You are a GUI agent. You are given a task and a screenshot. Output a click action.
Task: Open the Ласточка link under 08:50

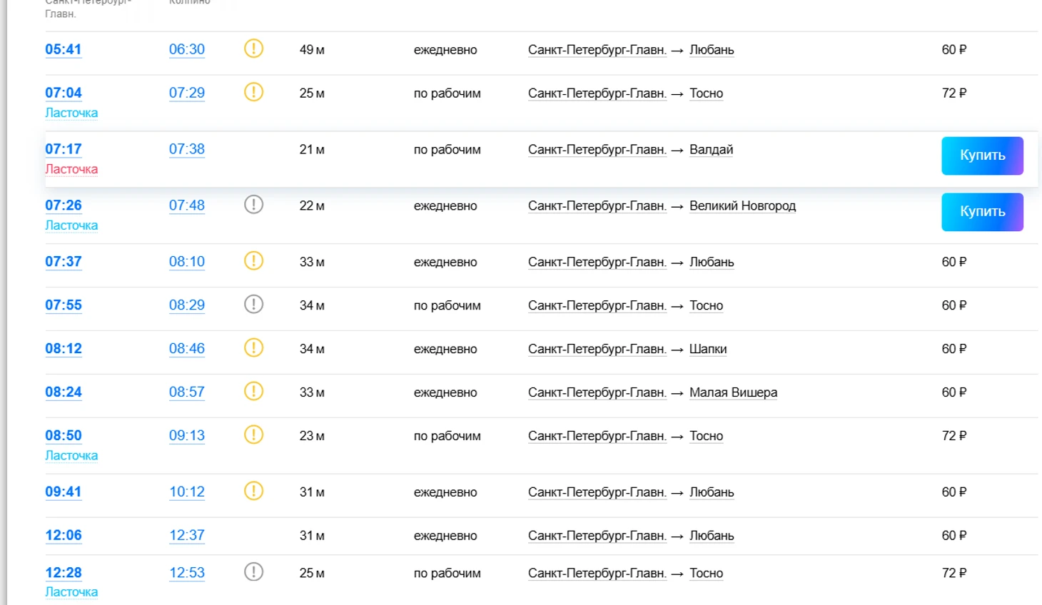tap(71, 455)
